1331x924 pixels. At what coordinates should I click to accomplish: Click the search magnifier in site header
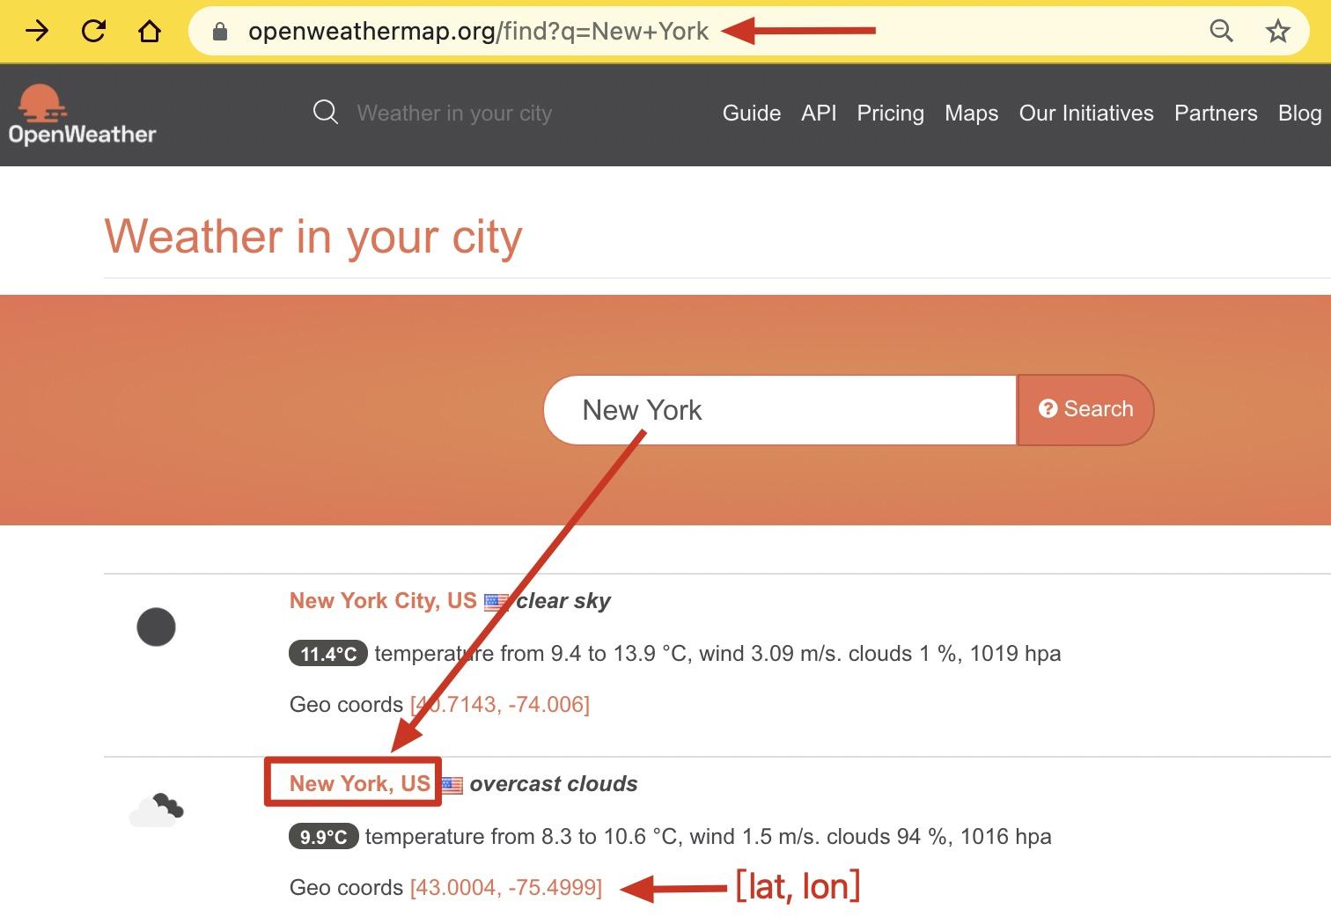326,113
